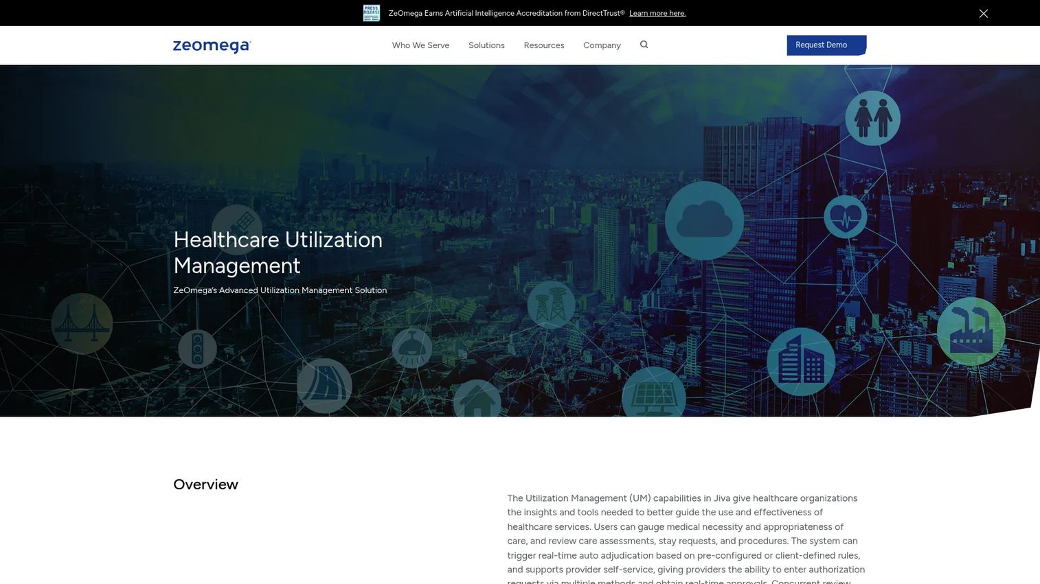
Task: Click the DirectTrust accreditation announcement text
Action: 507,13
